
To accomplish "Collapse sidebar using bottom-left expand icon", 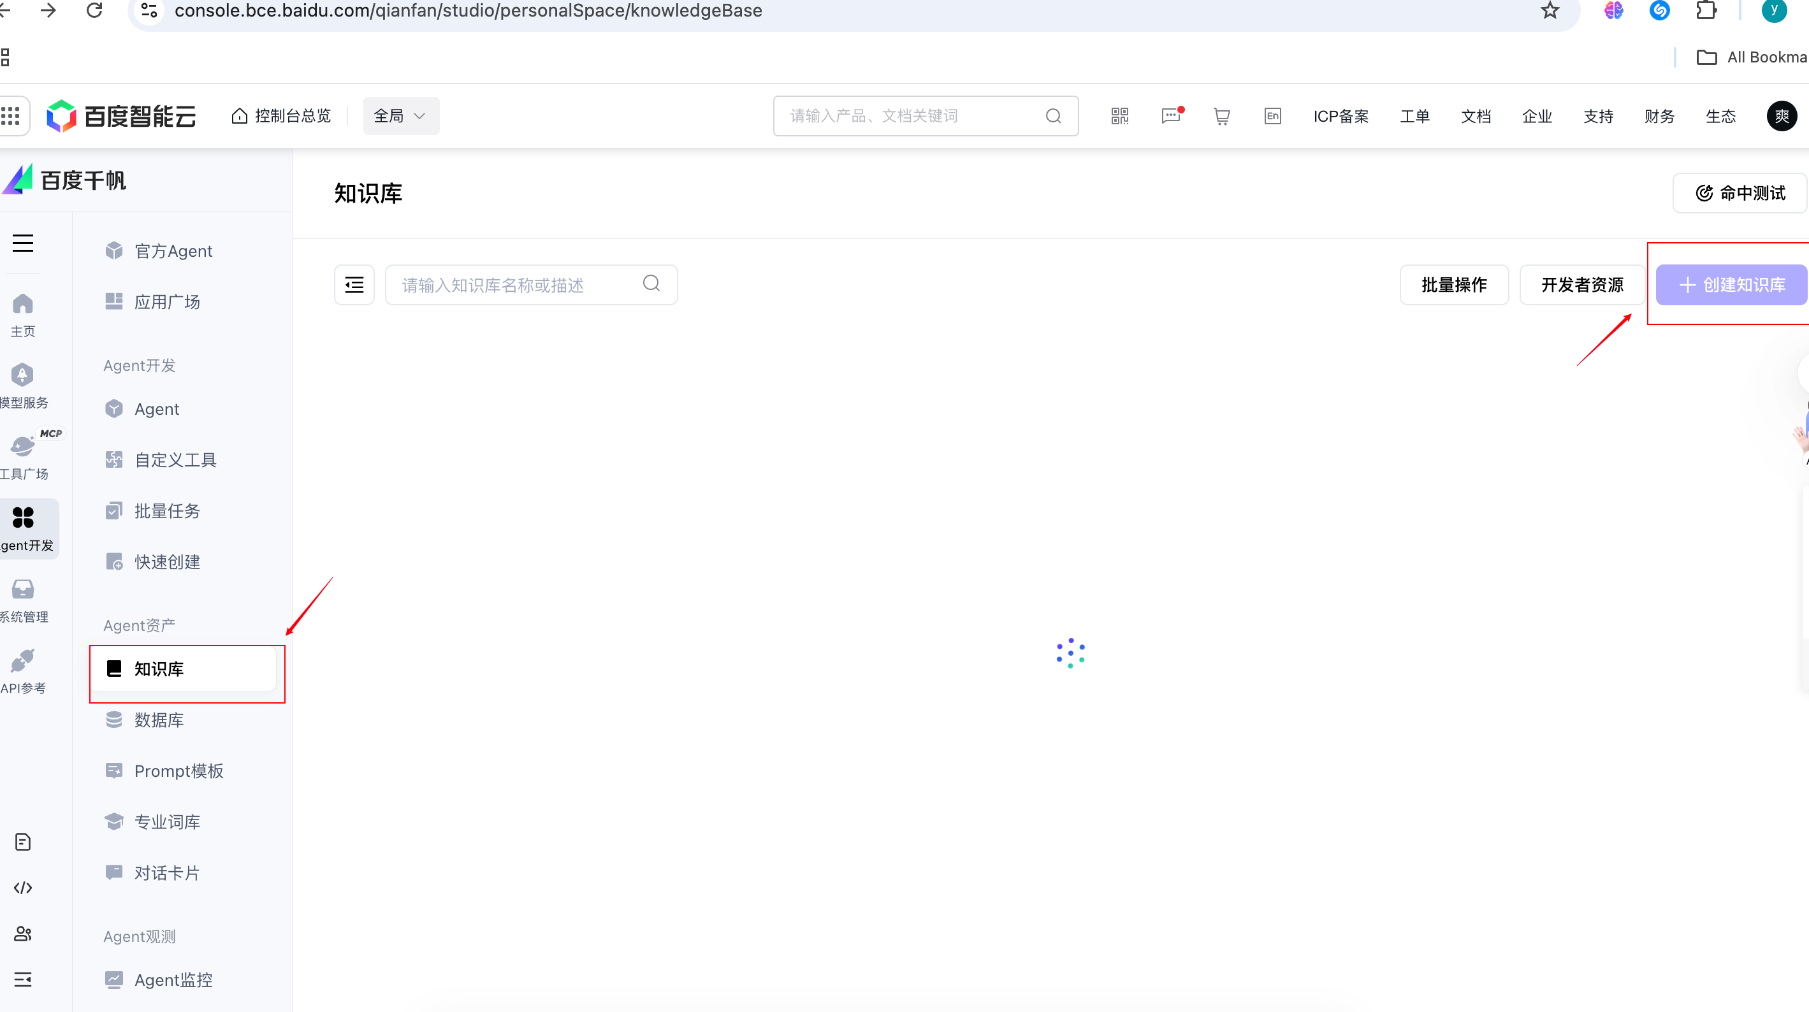I will tap(22, 979).
